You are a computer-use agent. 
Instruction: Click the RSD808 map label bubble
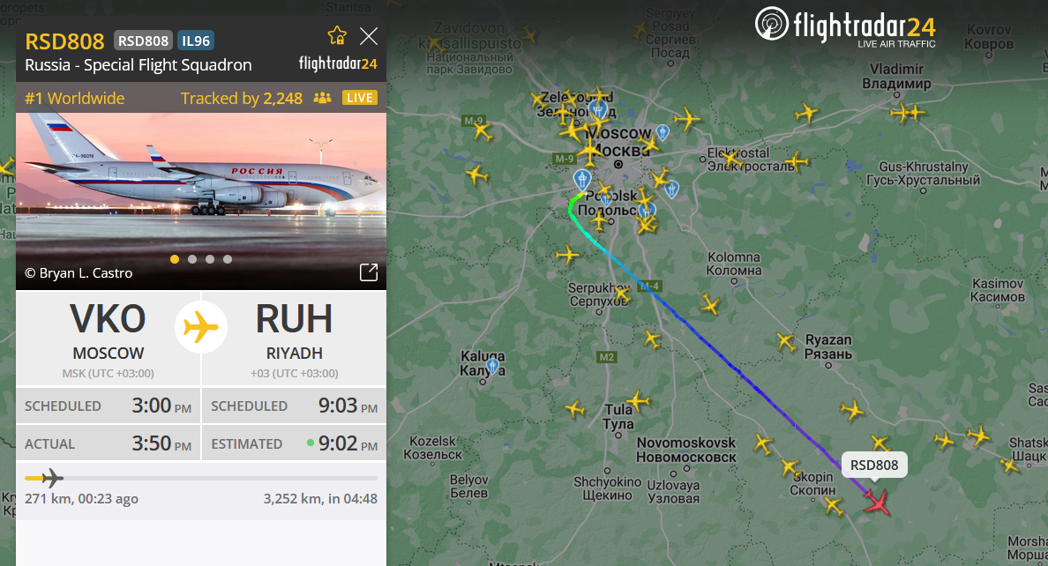(x=874, y=465)
